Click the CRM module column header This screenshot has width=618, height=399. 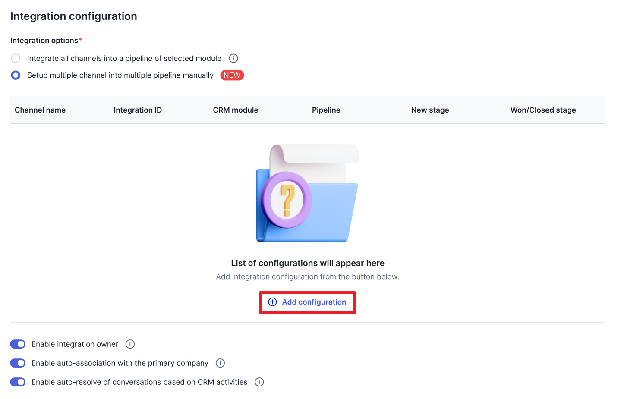pos(235,110)
